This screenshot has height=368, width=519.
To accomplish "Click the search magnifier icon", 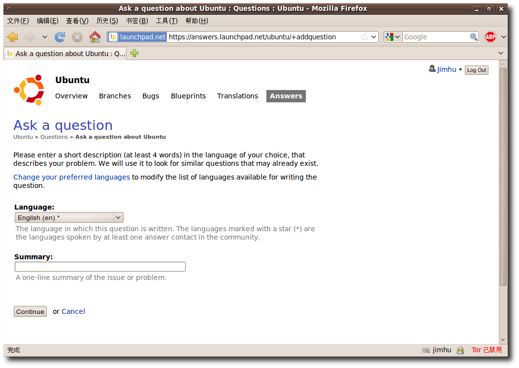I will (x=474, y=37).
